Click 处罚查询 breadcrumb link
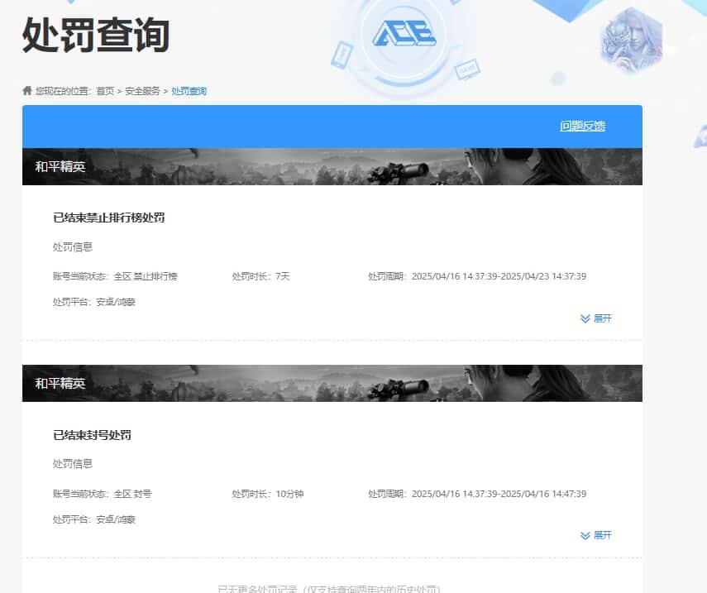707x593 pixels. (x=189, y=91)
